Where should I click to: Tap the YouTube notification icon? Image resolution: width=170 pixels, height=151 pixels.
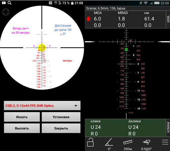pos(4,3)
